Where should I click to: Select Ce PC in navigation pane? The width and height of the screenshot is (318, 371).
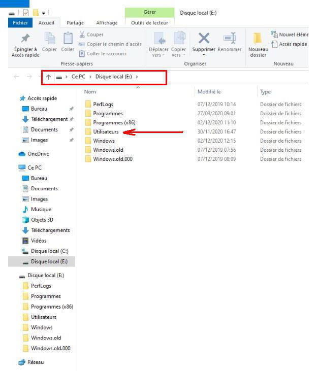[x=35, y=168]
